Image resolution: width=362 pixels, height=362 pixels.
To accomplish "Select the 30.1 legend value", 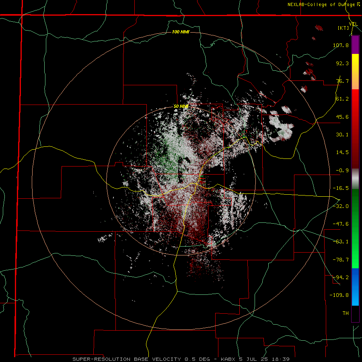I will [x=342, y=135].
